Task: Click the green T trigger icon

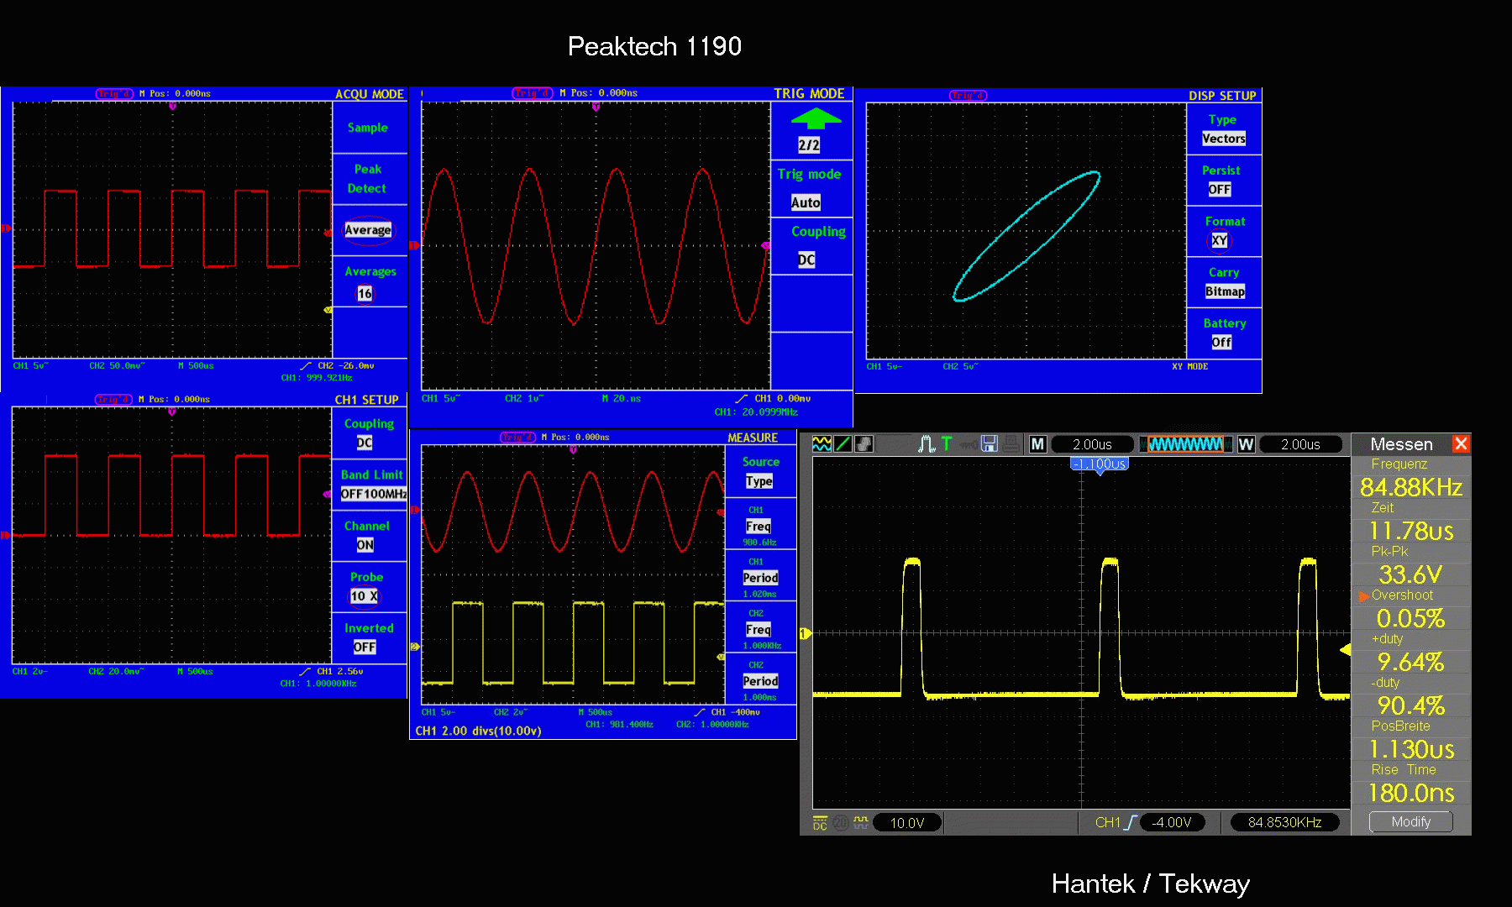Action: pyautogui.click(x=947, y=444)
